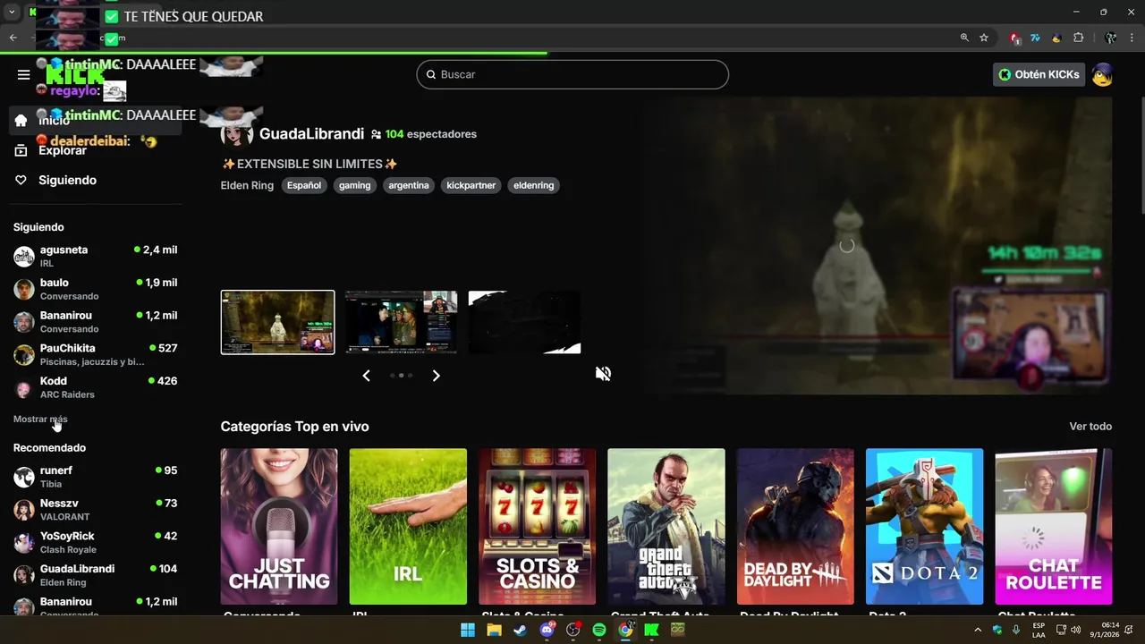
Task: Open the volume tray control
Action: (1076, 630)
